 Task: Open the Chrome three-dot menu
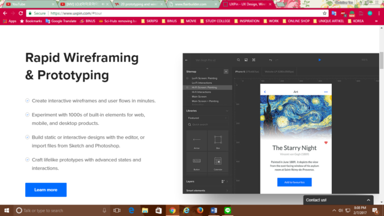coord(379,13)
